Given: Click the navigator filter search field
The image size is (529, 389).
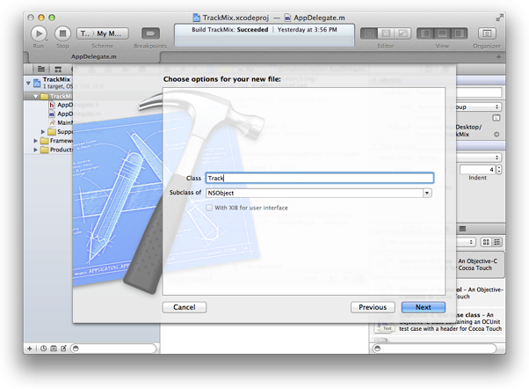Looking at the screenshot, I should (x=114, y=349).
